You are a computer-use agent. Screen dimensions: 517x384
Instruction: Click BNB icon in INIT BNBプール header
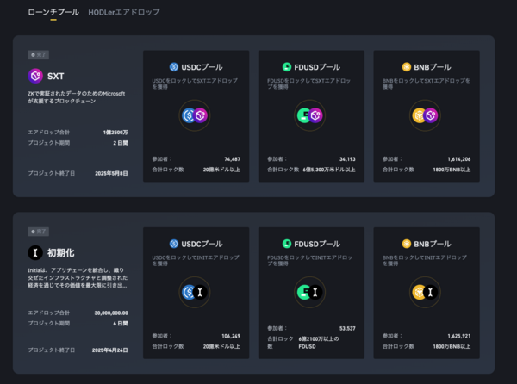pos(407,244)
